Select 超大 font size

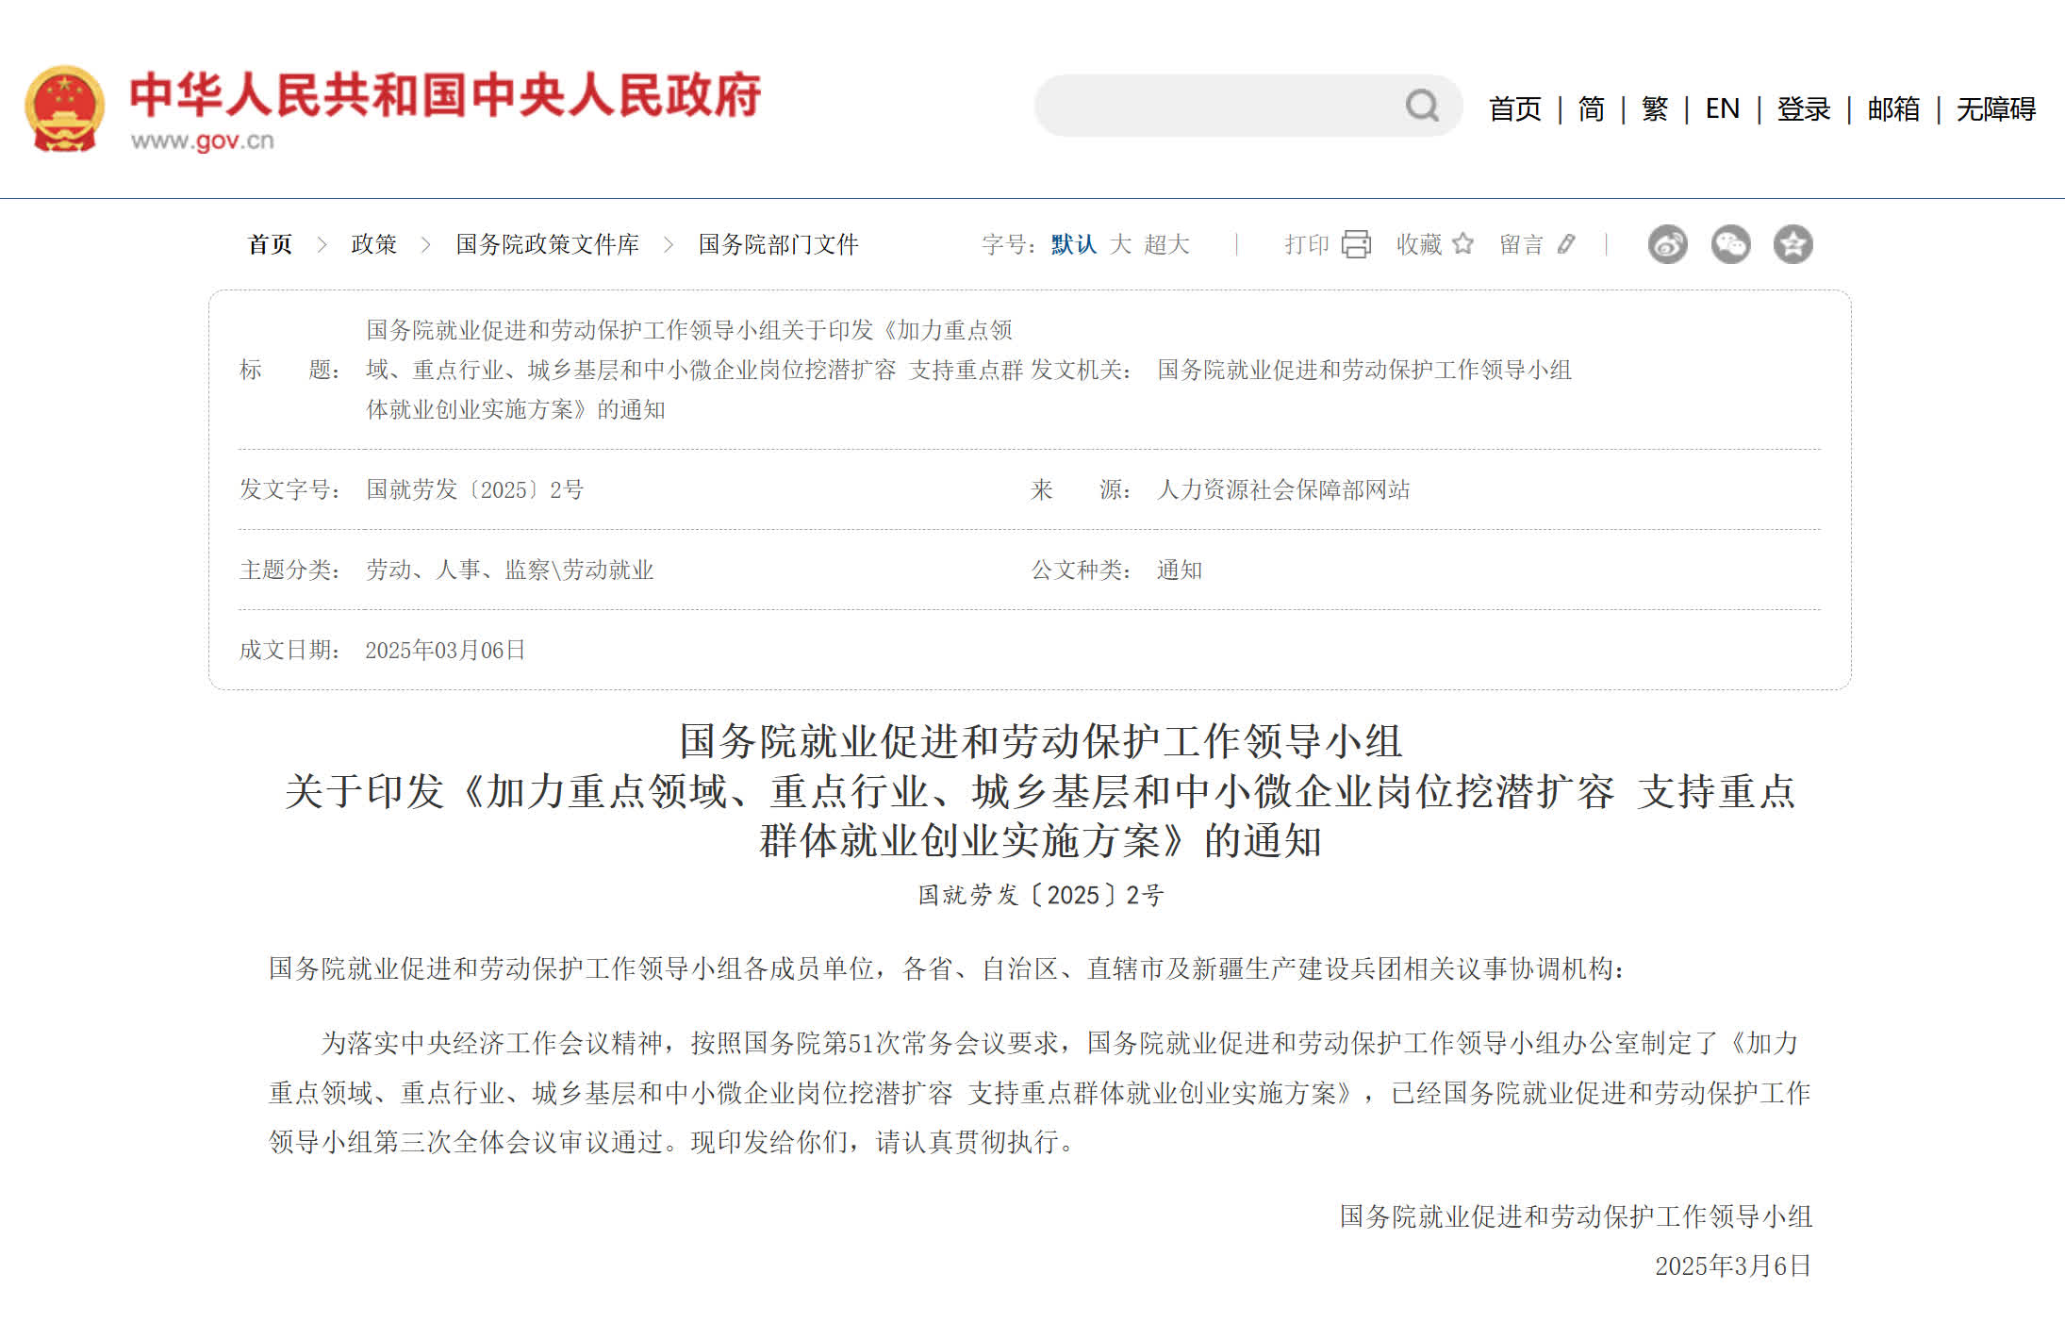[x=1166, y=244]
